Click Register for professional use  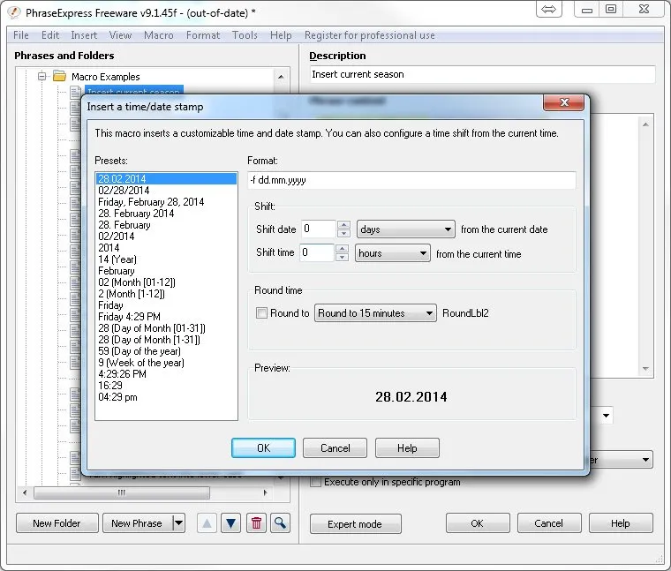coord(370,35)
